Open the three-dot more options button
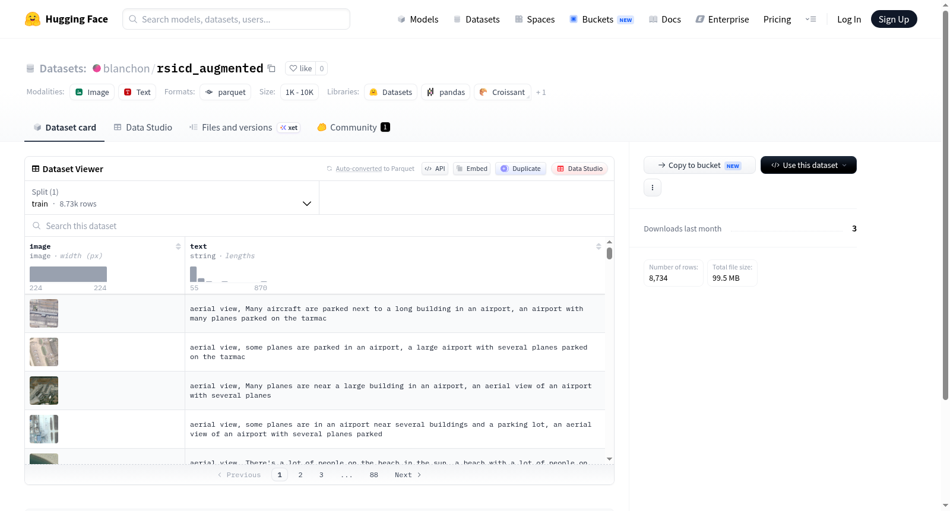This screenshot has width=950, height=511. tap(653, 188)
